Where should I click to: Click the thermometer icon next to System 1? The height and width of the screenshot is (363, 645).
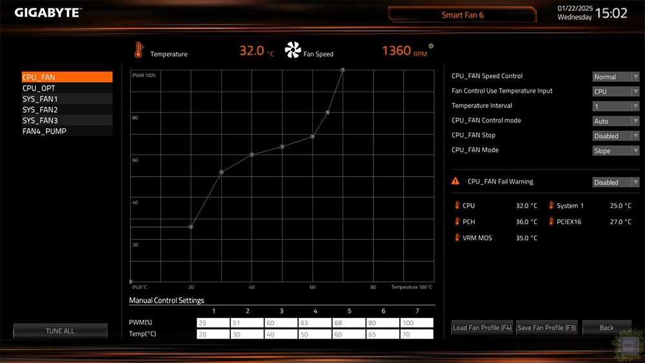pyautogui.click(x=551, y=205)
